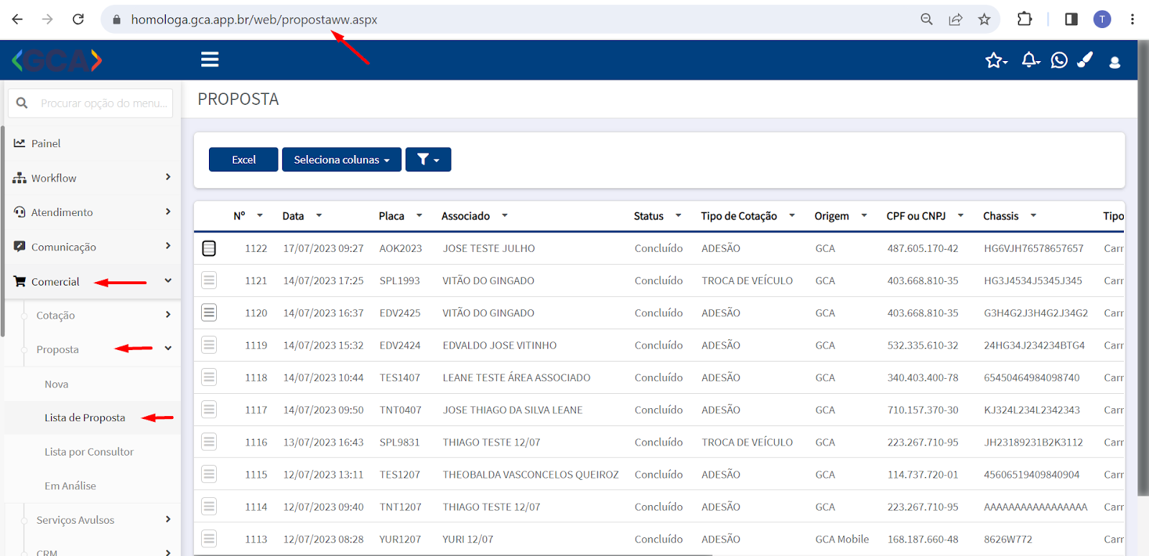Toggle the sidebar with the hamburger icon
The width and height of the screenshot is (1149, 556).
point(210,60)
